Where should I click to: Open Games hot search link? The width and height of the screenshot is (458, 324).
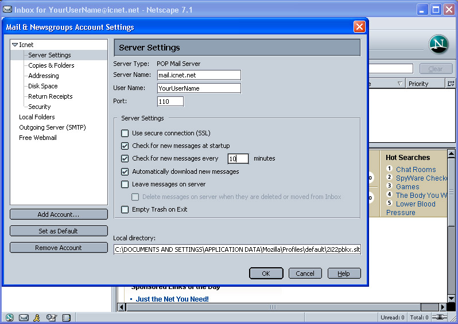click(x=407, y=186)
